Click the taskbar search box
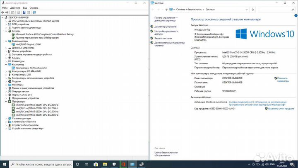The height and width of the screenshot is (168, 298). click(41, 164)
